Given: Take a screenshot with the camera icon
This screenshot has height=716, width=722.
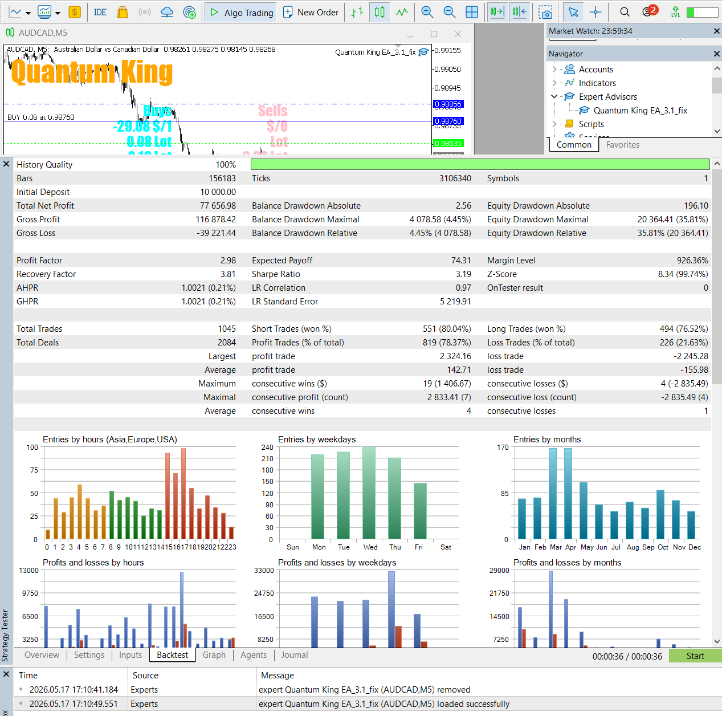Looking at the screenshot, I should 545,13.
